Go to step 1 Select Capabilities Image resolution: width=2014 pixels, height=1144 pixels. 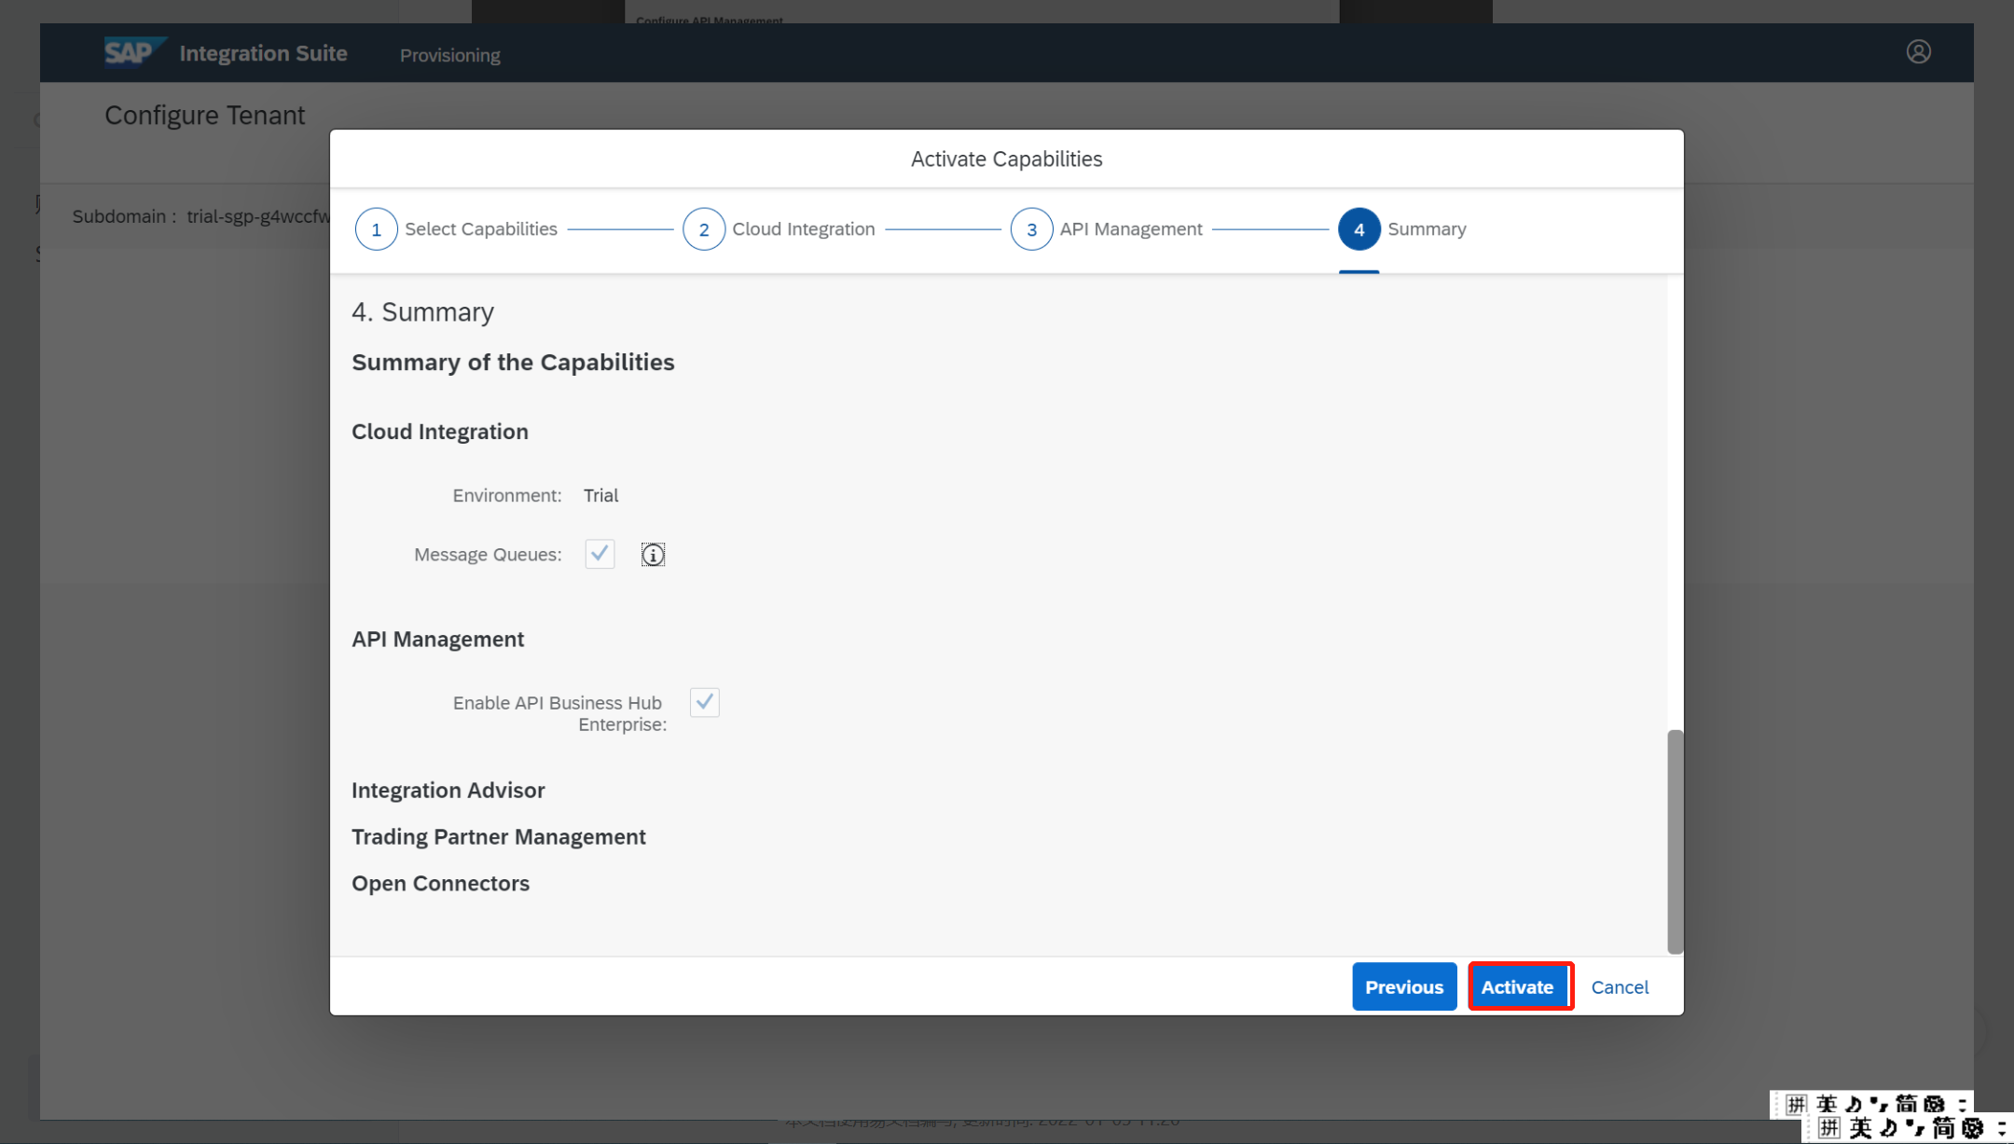pos(457,229)
